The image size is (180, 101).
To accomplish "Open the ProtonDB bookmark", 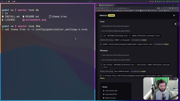I will (x=160, y=11).
